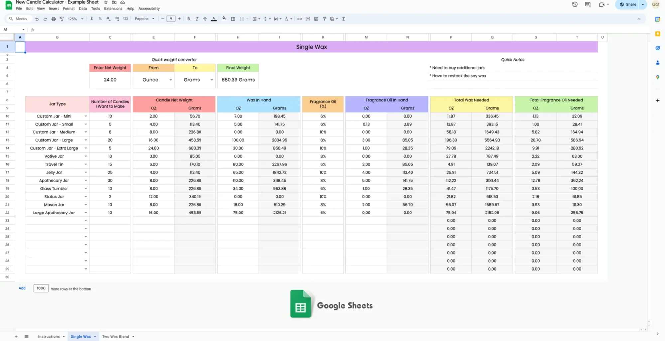Open the Data menu
This screenshot has height=341, width=665.
83,9
